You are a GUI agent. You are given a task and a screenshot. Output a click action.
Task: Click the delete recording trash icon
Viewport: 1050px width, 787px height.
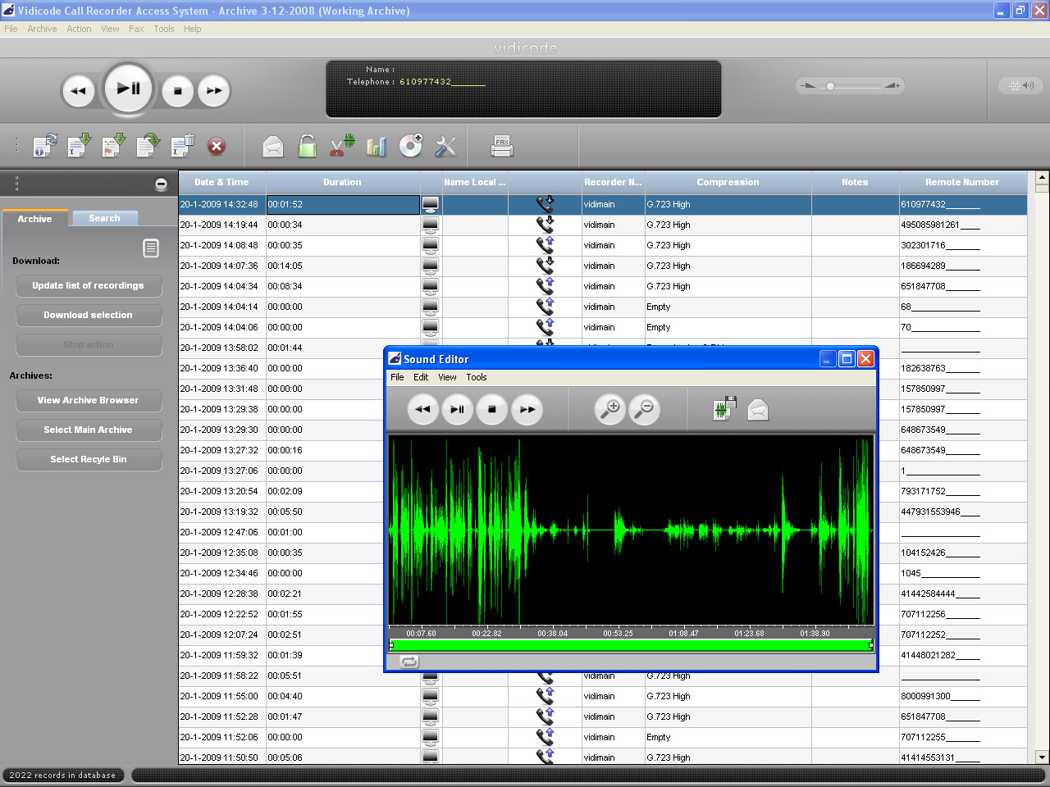pyautogui.click(x=182, y=146)
